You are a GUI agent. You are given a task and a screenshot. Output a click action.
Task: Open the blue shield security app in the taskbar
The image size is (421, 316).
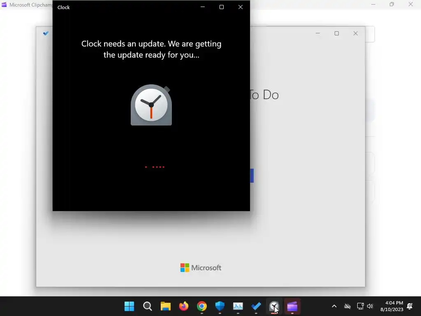(220, 306)
